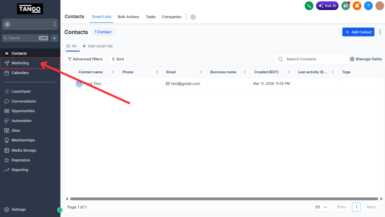
Task: Click Add smart list
Action: [x=98, y=46]
